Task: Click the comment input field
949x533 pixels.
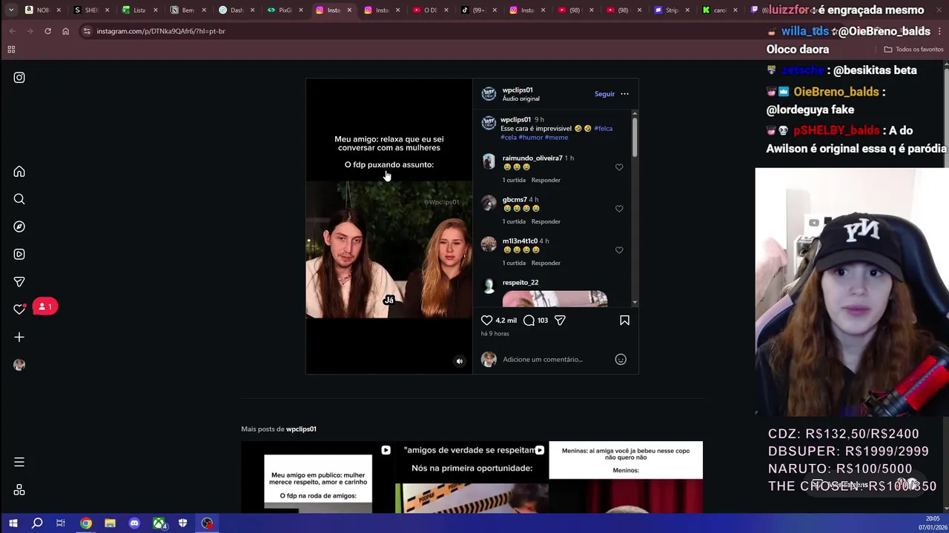Action: click(556, 360)
